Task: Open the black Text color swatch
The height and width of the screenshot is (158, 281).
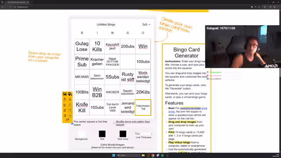Action: (102, 134)
